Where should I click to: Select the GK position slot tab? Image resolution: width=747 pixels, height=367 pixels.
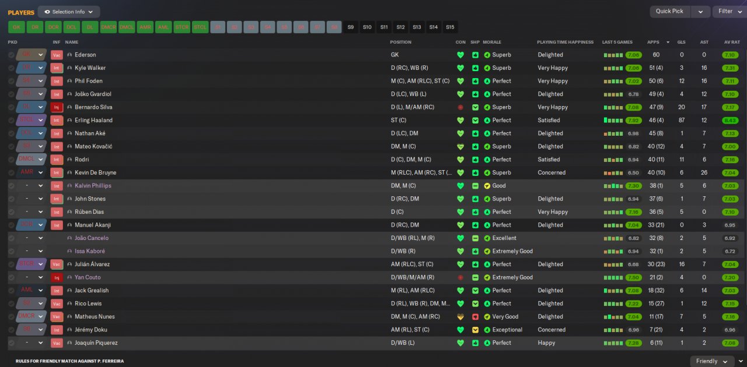pos(16,27)
